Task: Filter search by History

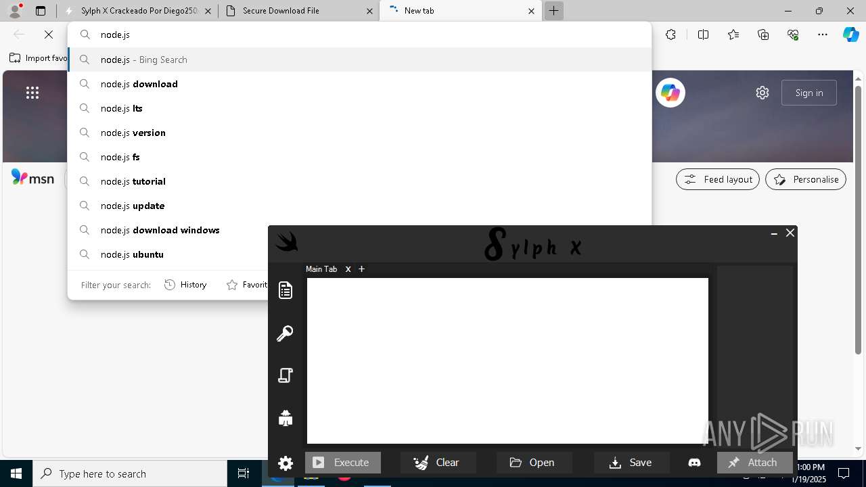Action: [185, 285]
